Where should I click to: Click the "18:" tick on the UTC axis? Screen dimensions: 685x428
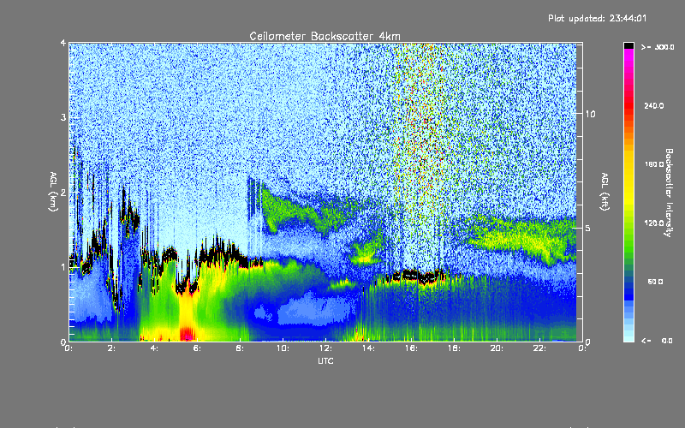(x=454, y=348)
